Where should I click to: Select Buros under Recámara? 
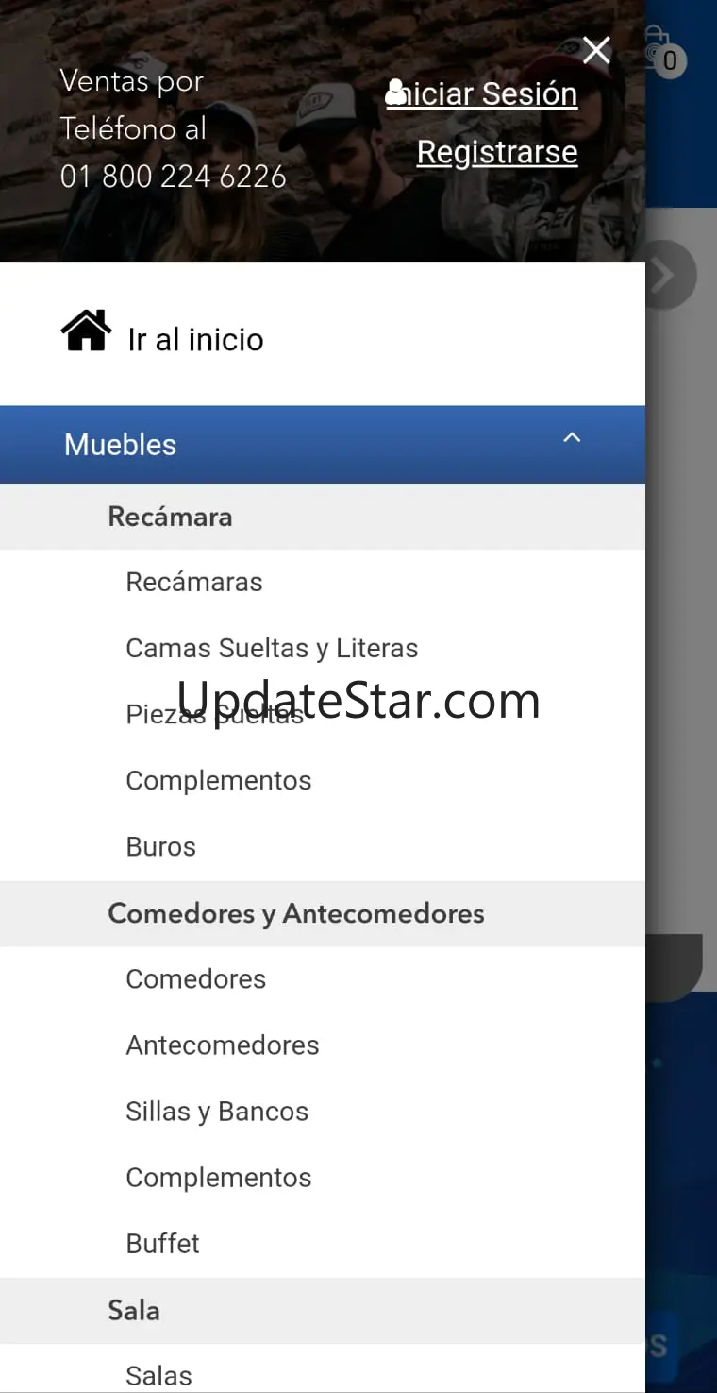click(x=161, y=846)
